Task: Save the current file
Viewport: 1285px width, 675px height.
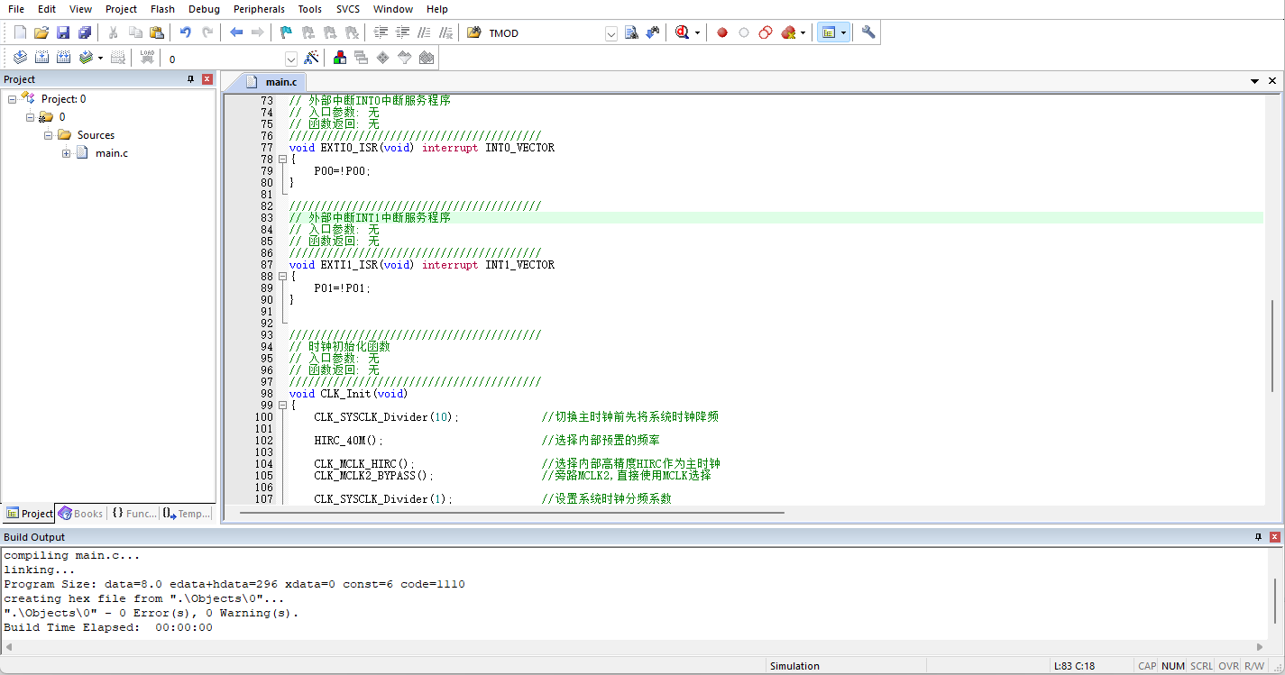Action: tap(63, 32)
